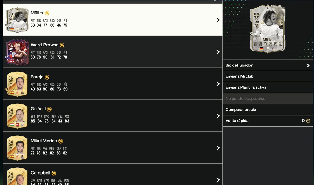Click Parejo's RIT stat value 49

(33, 89)
